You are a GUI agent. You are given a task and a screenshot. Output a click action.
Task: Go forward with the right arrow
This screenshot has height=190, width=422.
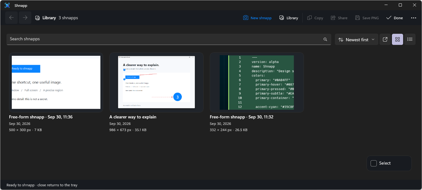pos(25,18)
